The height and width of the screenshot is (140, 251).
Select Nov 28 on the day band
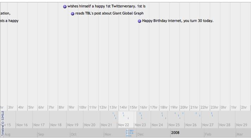tap(225, 125)
